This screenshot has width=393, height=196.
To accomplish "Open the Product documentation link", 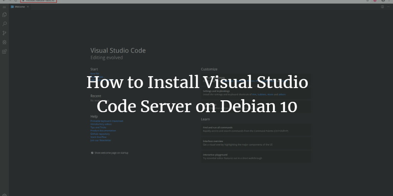I will (x=103, y=131).
